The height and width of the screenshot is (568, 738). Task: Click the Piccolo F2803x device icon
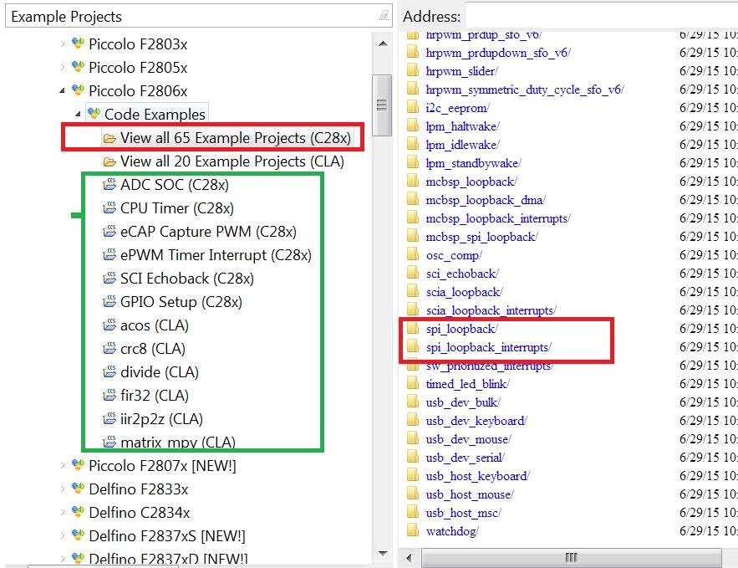pos(78,43)
